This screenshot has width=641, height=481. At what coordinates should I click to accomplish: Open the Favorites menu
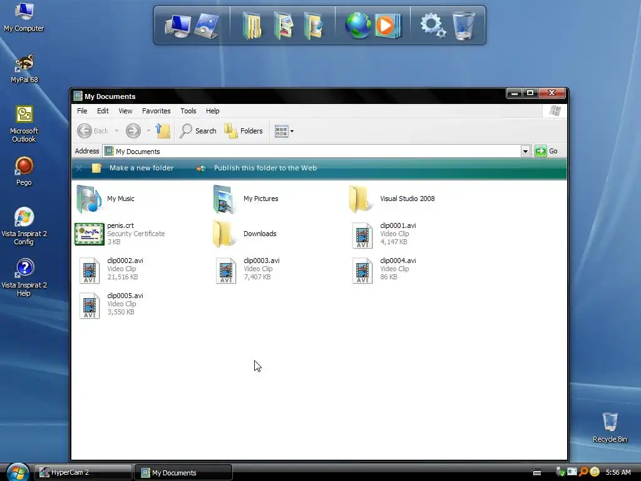[156, 111]
